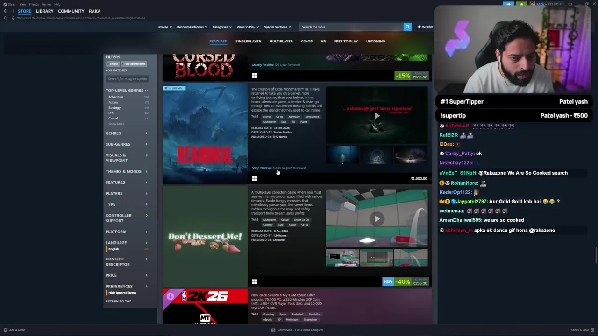Expand the Themes & Moods section

pyautogui.click(x=127, y=172)
